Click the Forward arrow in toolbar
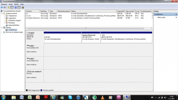 click(5, 7)
